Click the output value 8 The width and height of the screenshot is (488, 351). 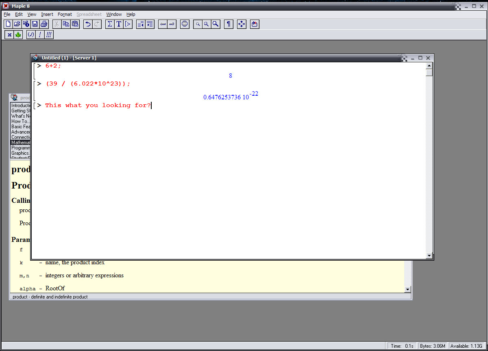click(231, 76)
